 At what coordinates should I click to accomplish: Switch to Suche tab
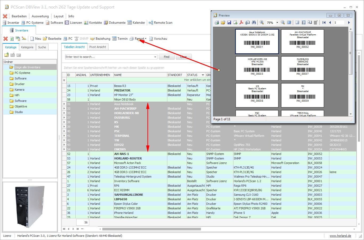click(42, 47)
